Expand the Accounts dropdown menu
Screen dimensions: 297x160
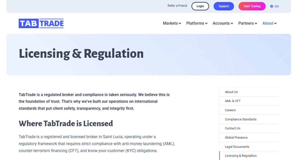click(x=223, y=23)
